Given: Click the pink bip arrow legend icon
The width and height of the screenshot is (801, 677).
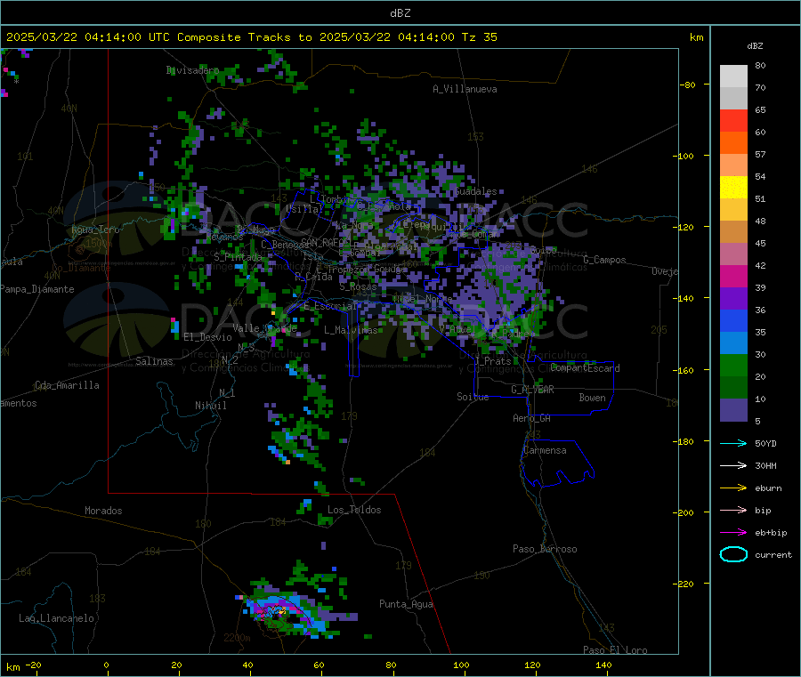Looking at the screenshot, I should 733,510.
